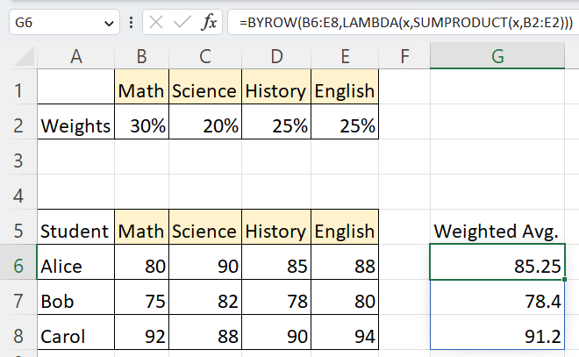Click Carol's English score 94
Image resolution: width=579 pixels, height=357 pixels.
coord(343,336)
